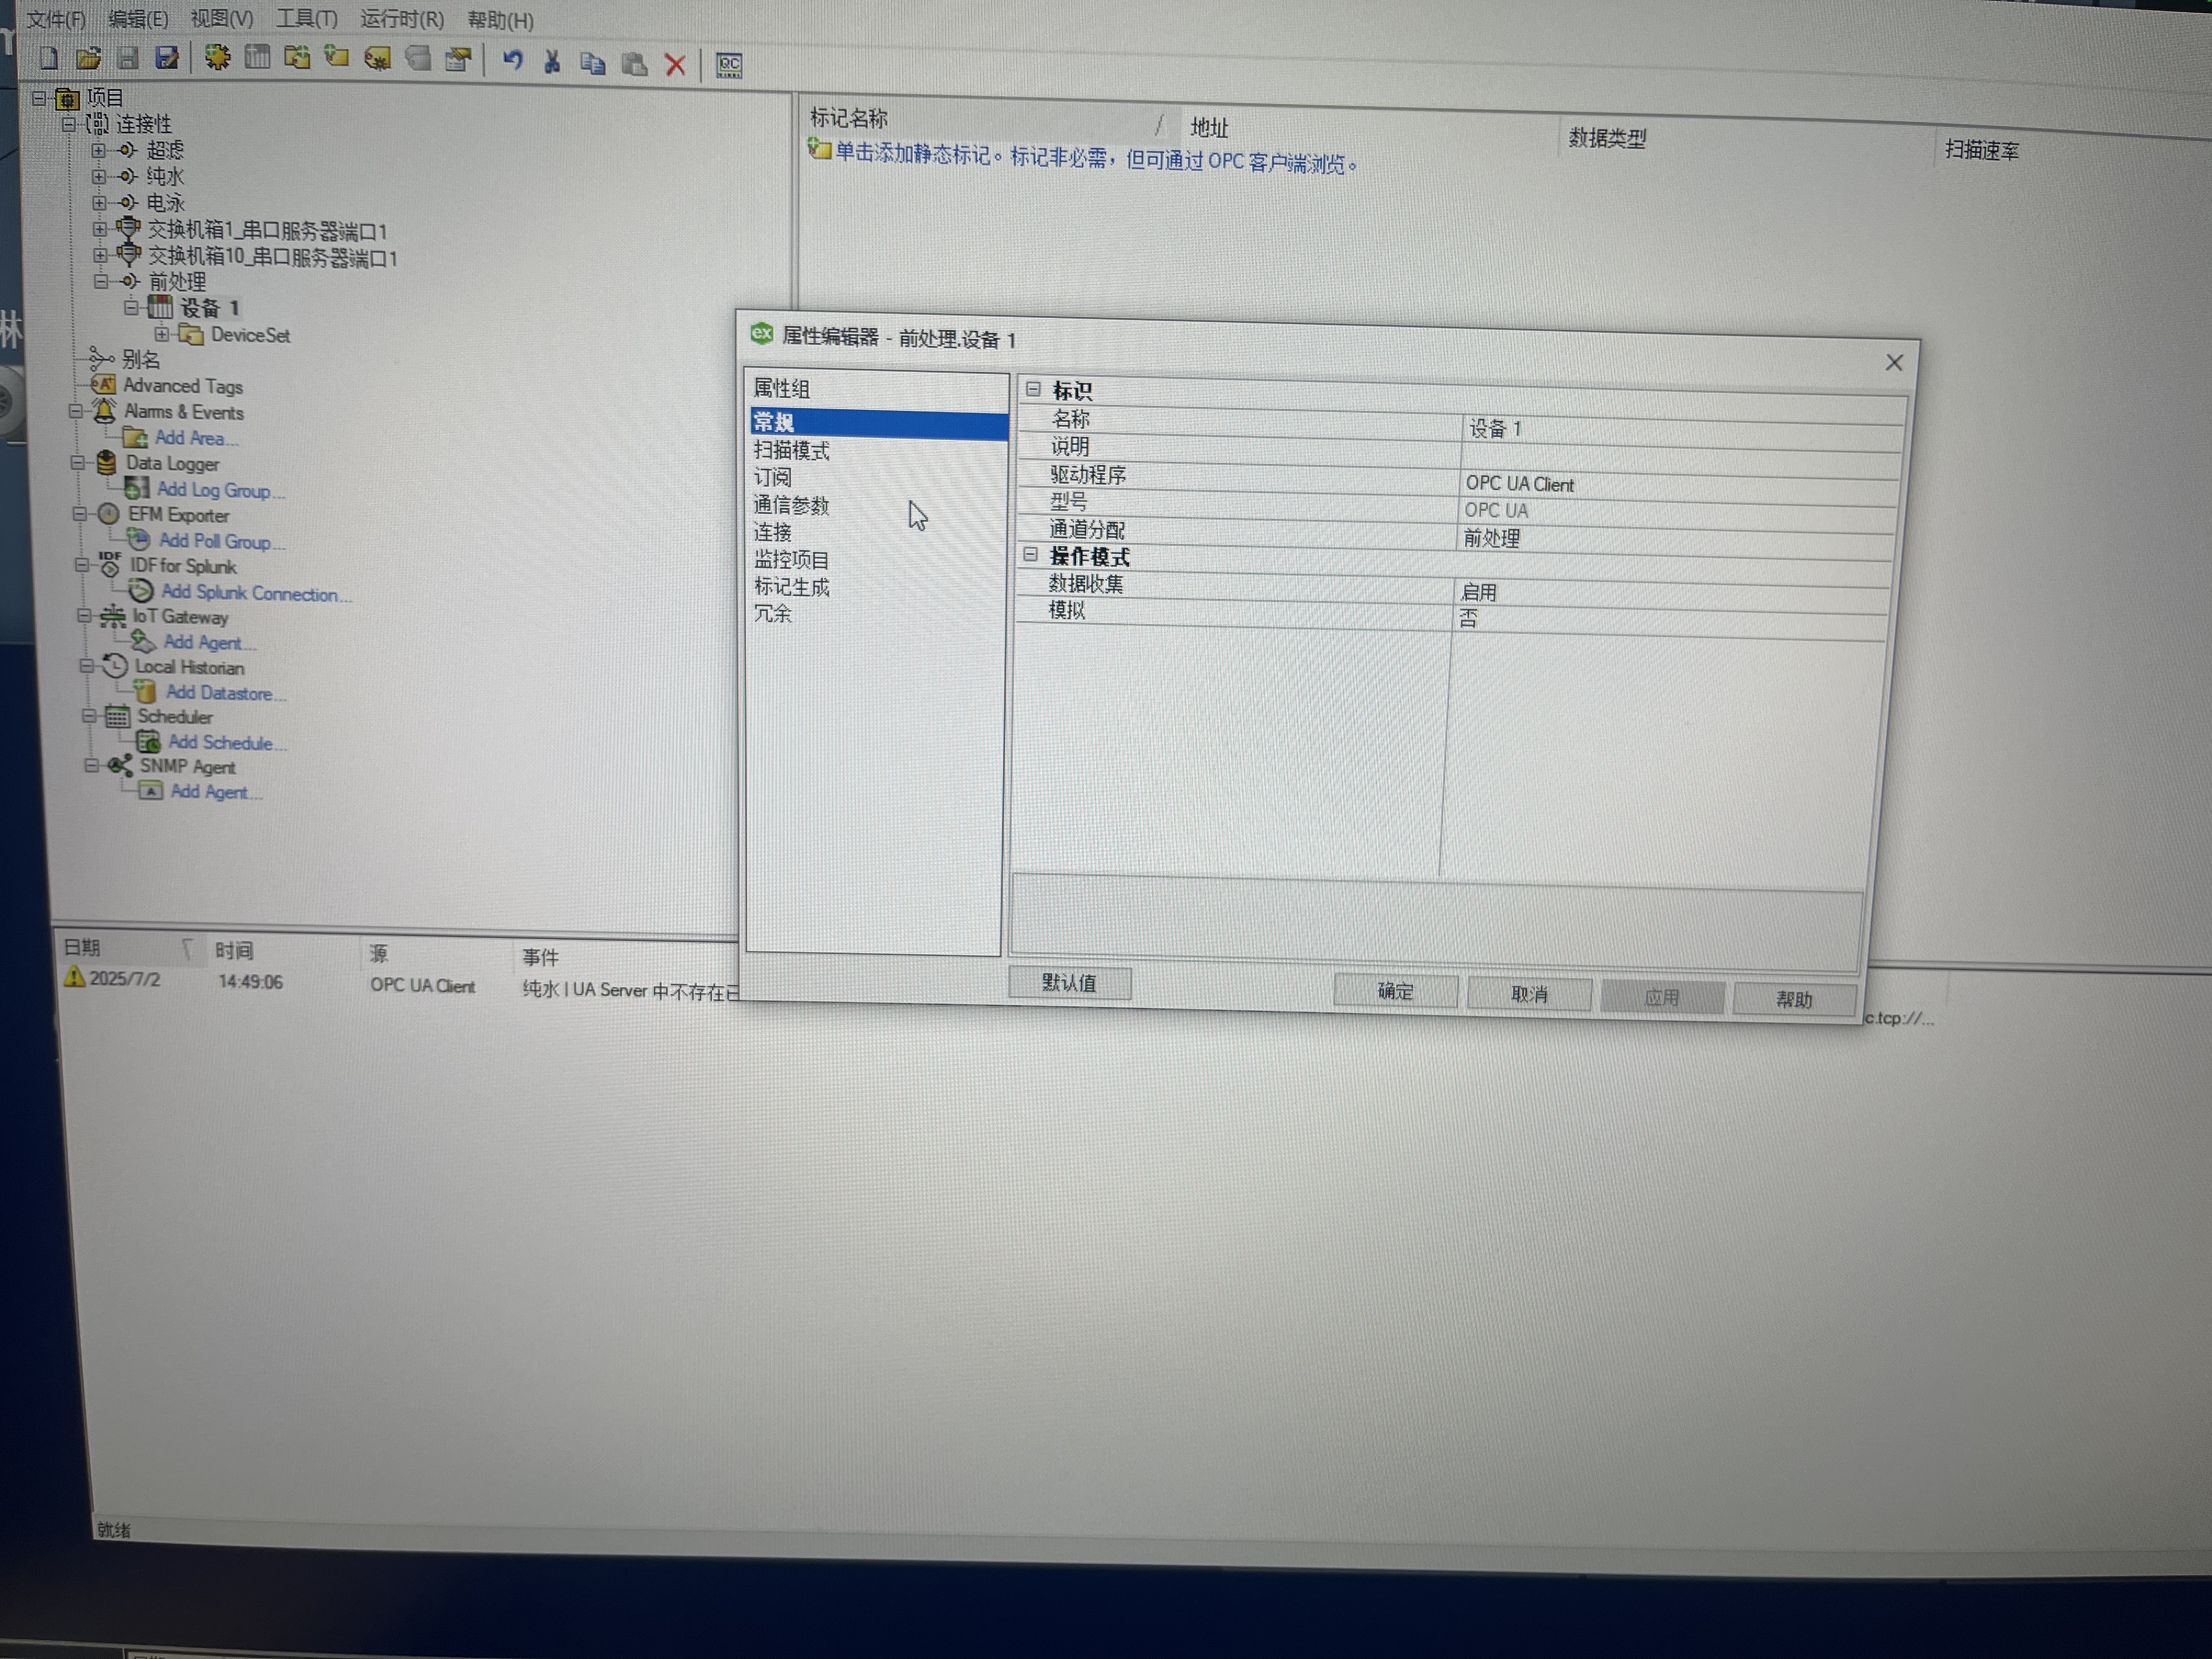The height and width of the screenshot is (1659, 2212).
Task: Click the New Project toolbar icon
Action: [48, 59]
